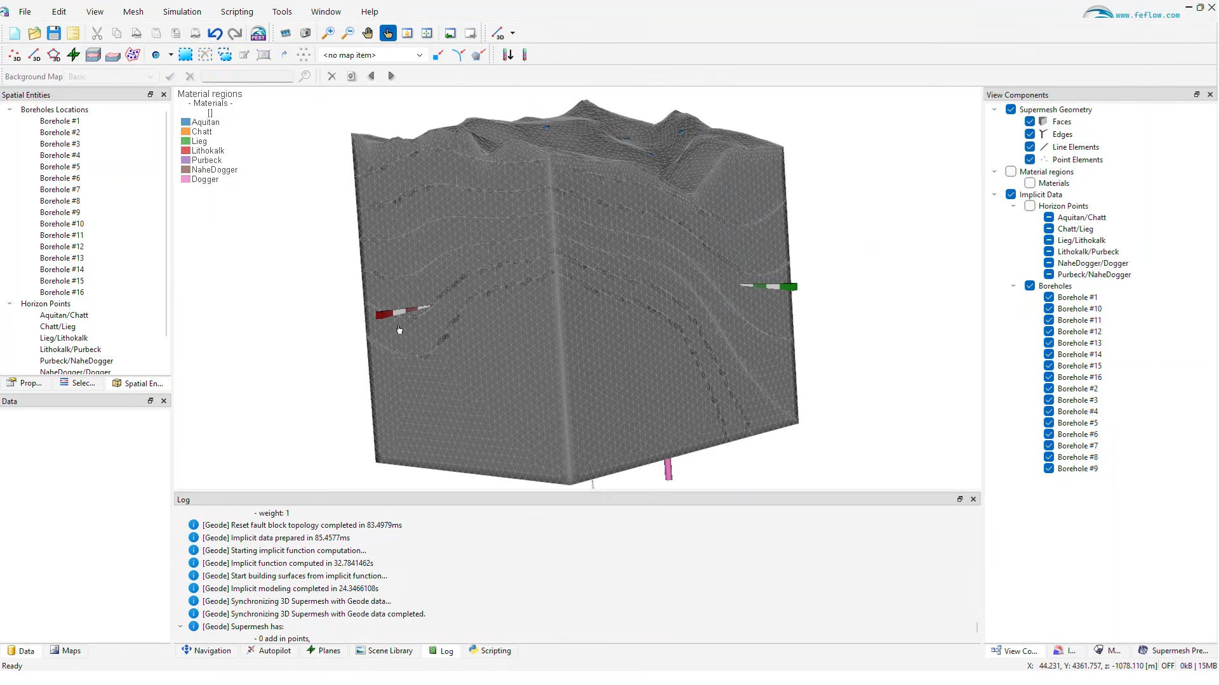Select the Zoom Out magnifier tool
This screenshot has width=1219, height=685.
tap(348, 34)
